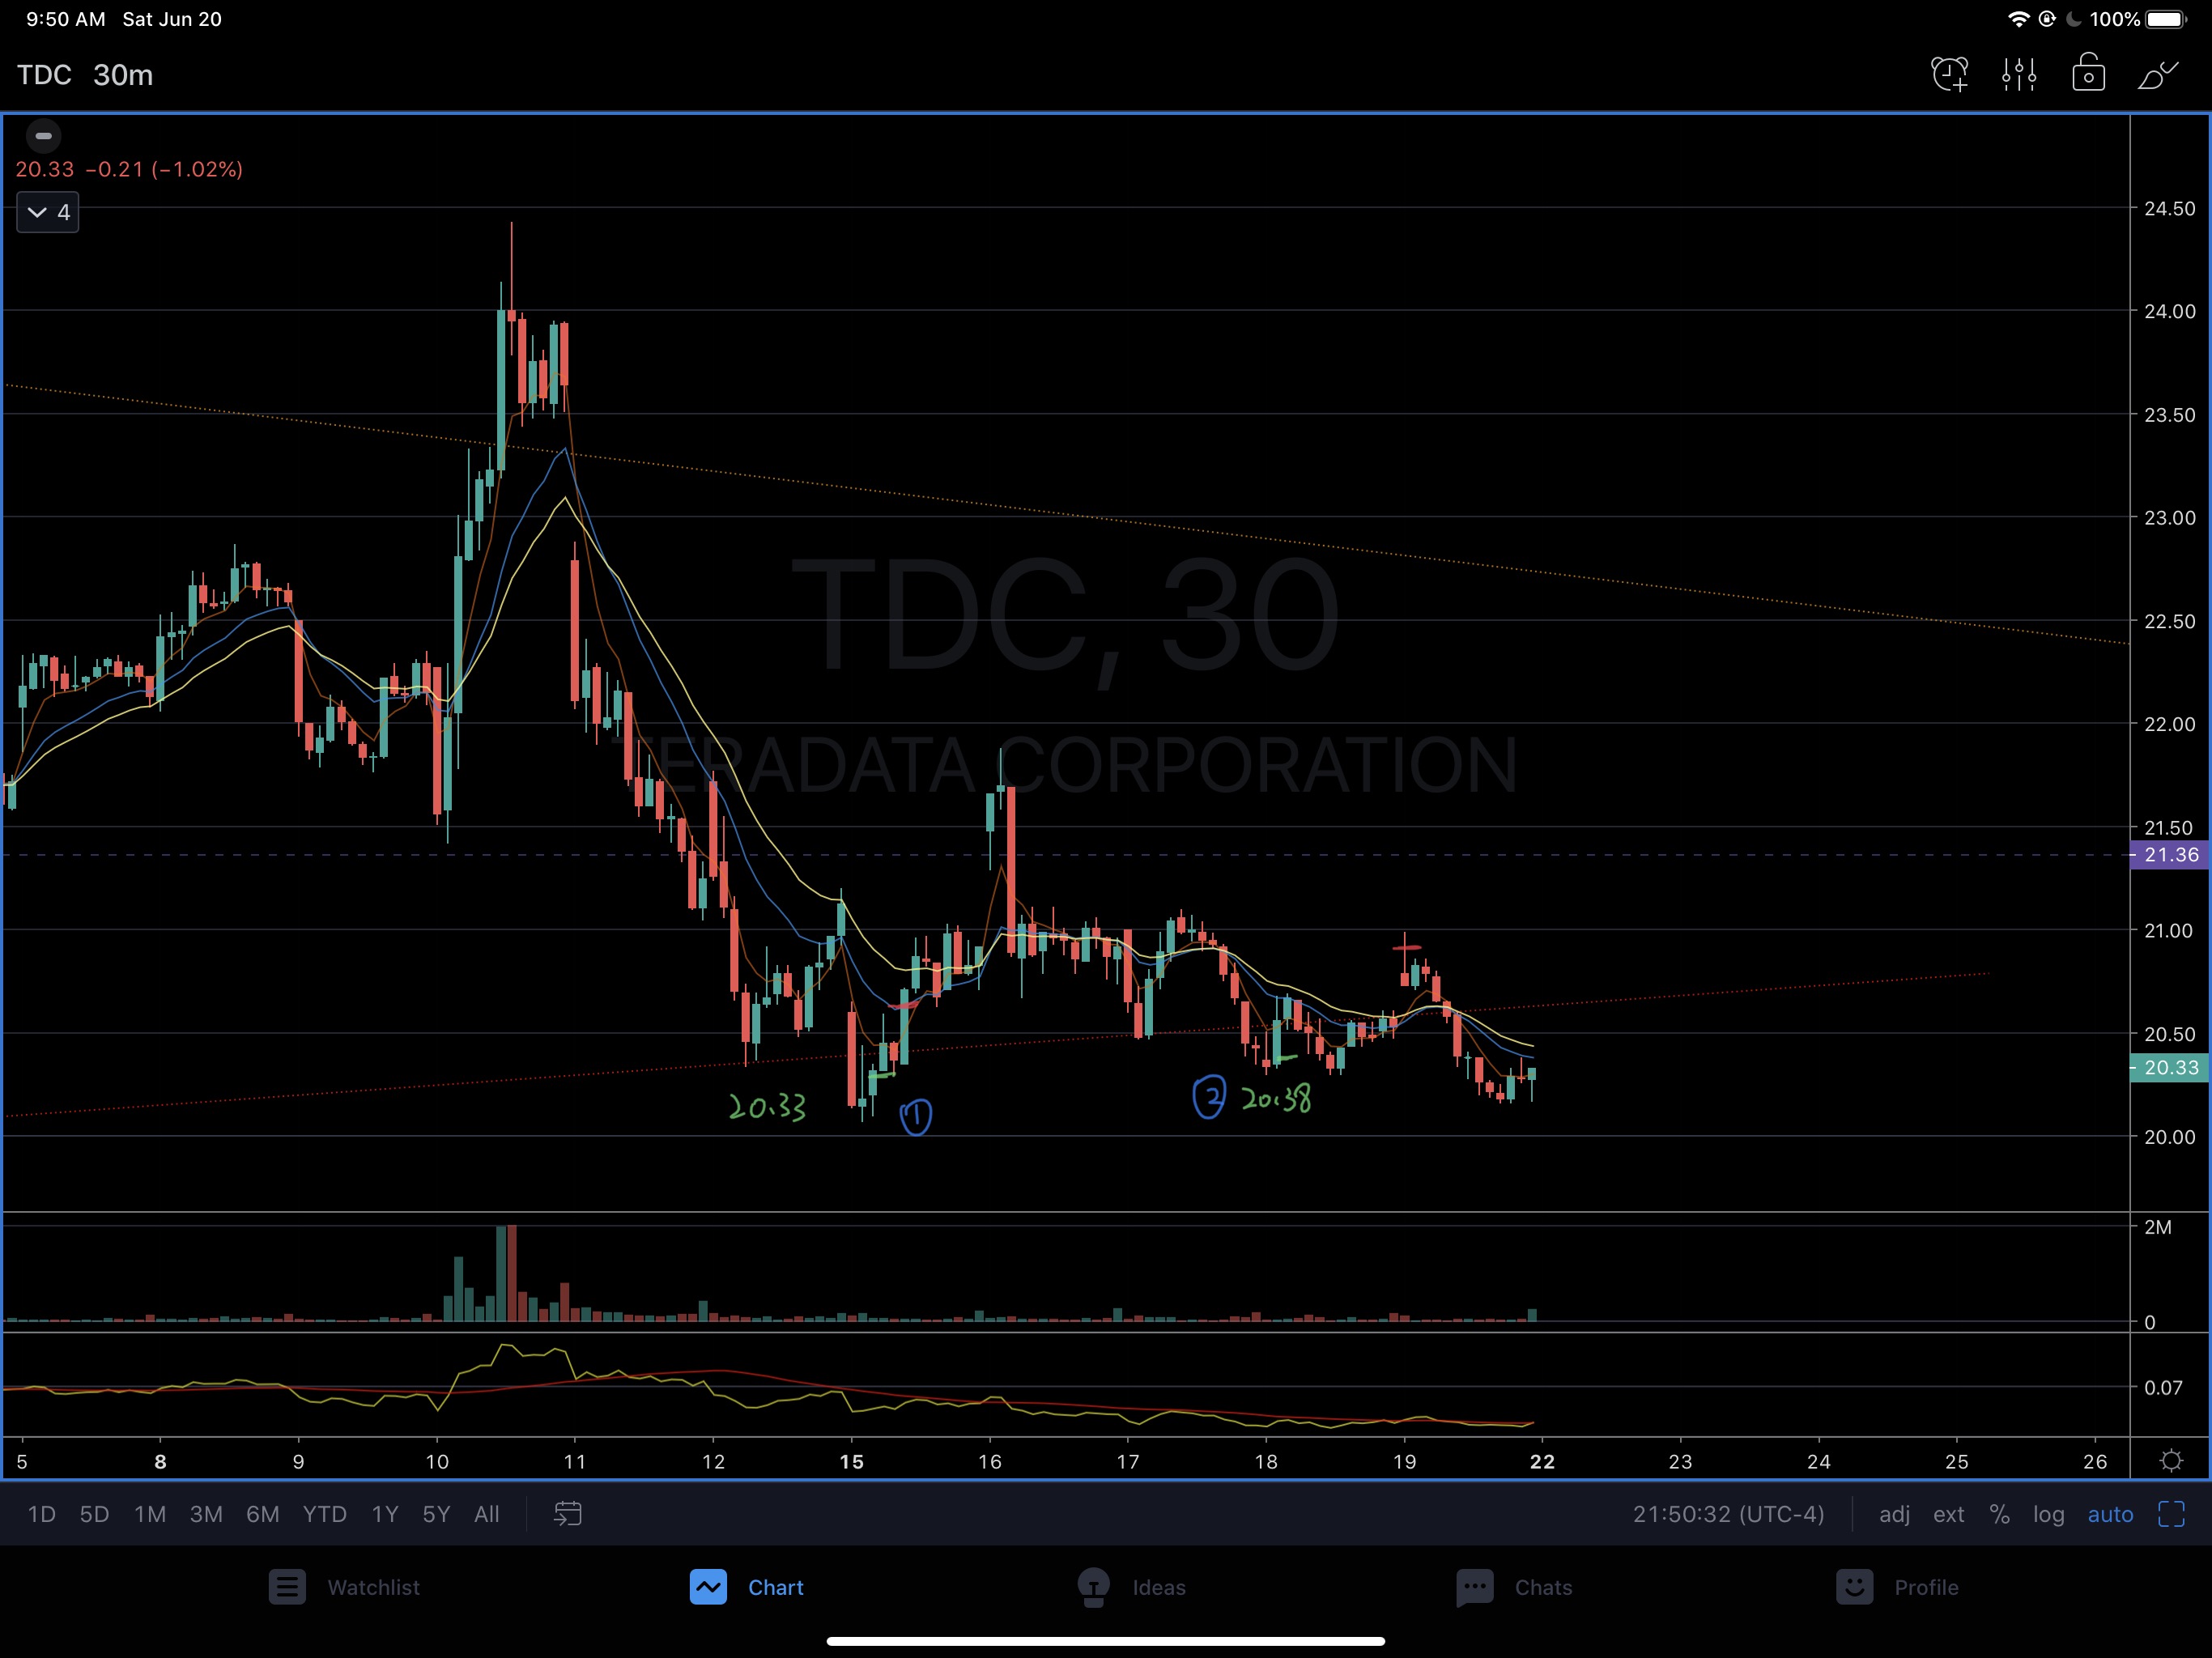2212x1658 pixels.
Task: Select the 5D range
Action: click(94, 1514)
